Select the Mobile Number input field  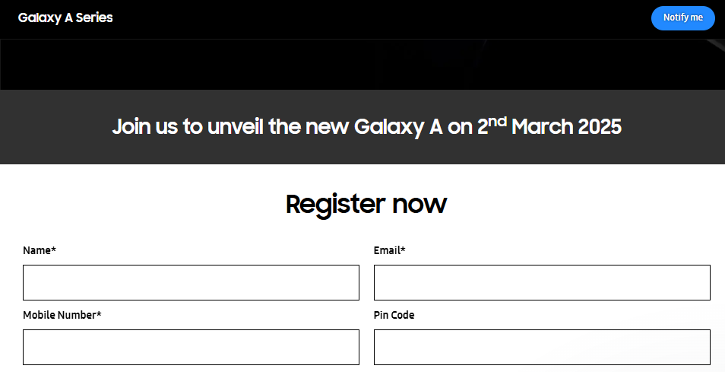point(191,347)
